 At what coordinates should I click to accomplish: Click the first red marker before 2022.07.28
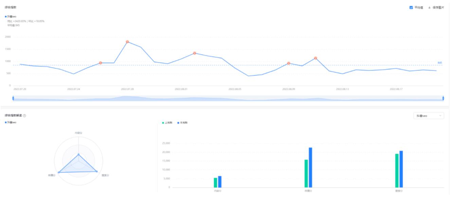click(101, 63)
